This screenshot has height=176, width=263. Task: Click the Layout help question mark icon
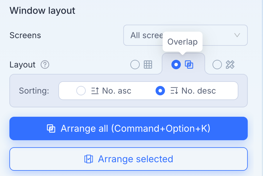coord(45,65)
